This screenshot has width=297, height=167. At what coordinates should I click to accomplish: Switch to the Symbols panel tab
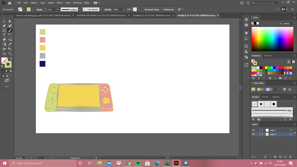[x=276, y=97]
